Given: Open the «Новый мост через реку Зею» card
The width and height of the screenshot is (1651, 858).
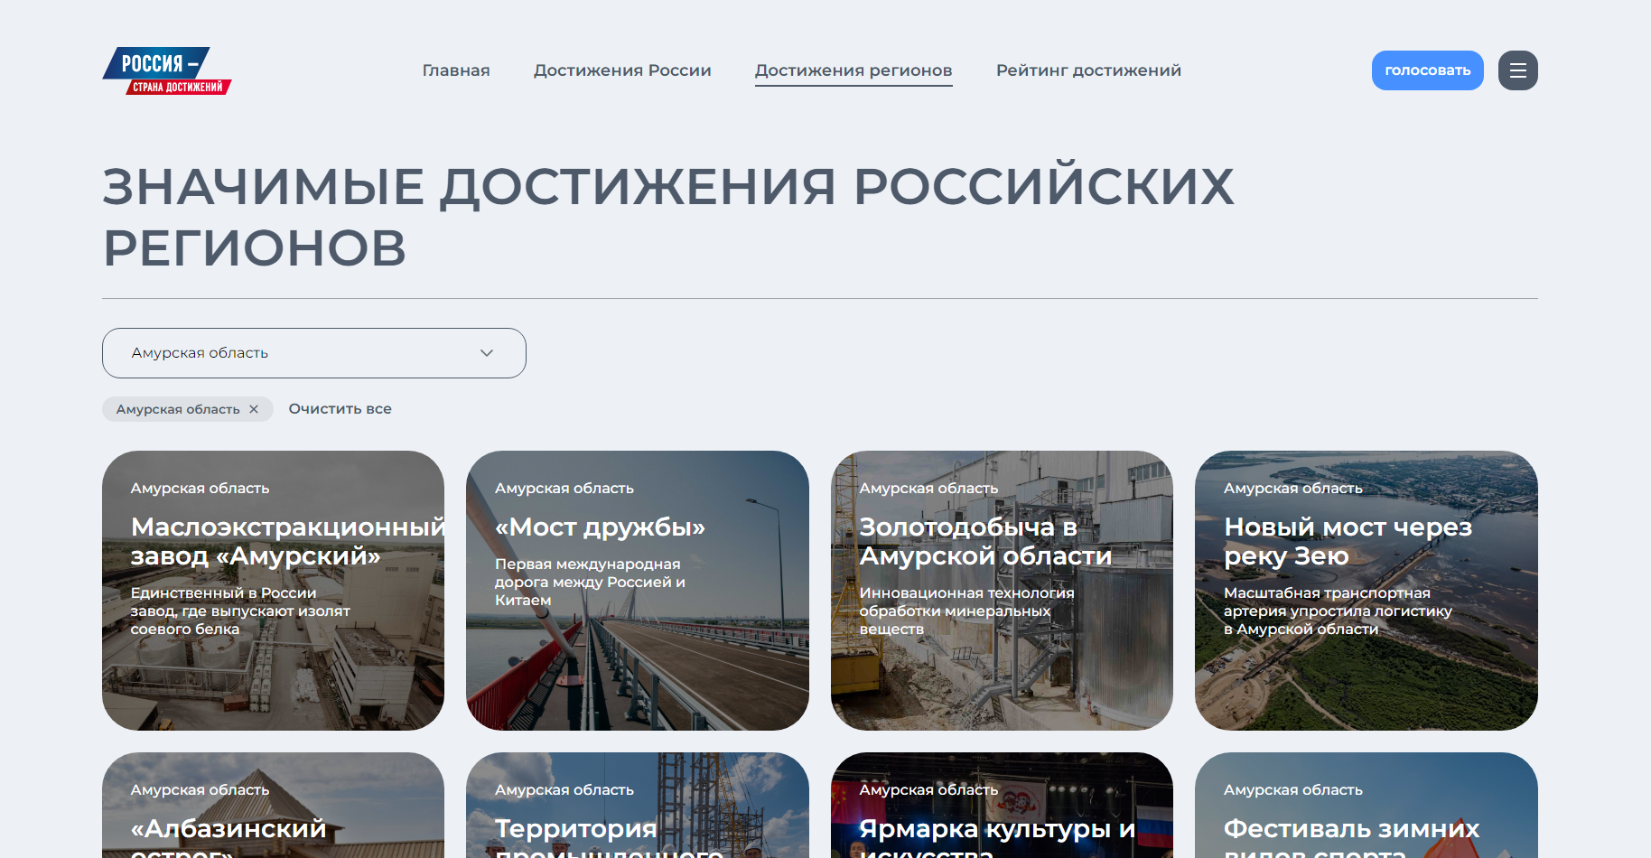Looking at the screenshot, I should tap(1366, 590).
